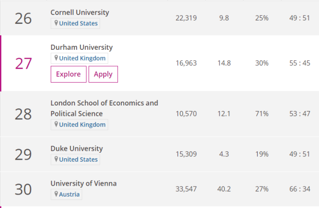Select the Austria location tag
The width and height of the screenshot is (319, 208).
click(70, 194)
